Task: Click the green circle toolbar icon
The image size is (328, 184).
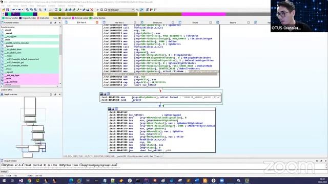Action: point(60,10)
